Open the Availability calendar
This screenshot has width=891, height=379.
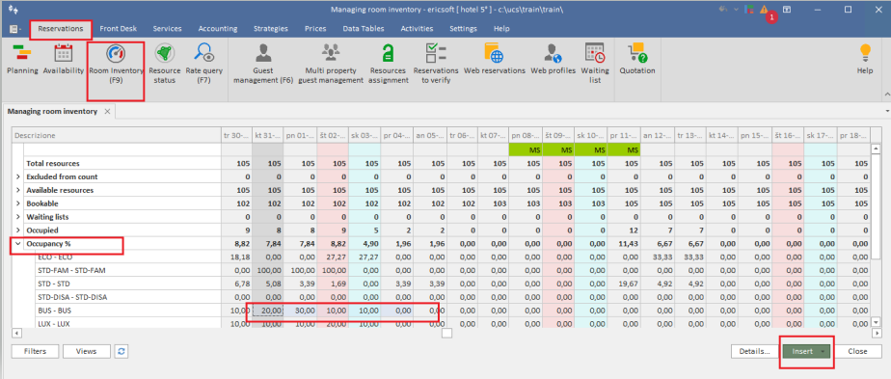pyautogui.click(x=63, y=60)
